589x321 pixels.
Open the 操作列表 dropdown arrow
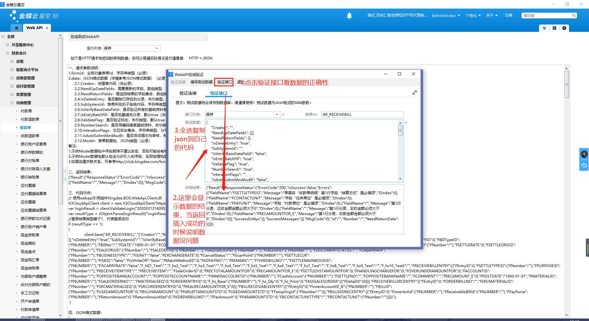point(157,48)
